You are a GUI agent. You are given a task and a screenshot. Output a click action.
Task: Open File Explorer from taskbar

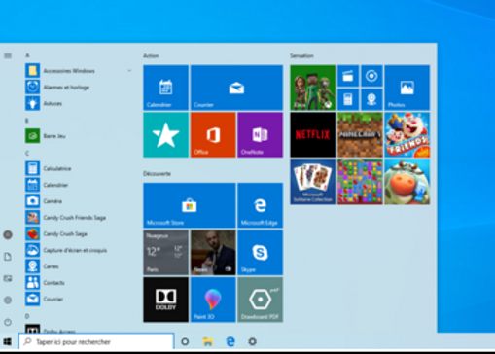208,341
